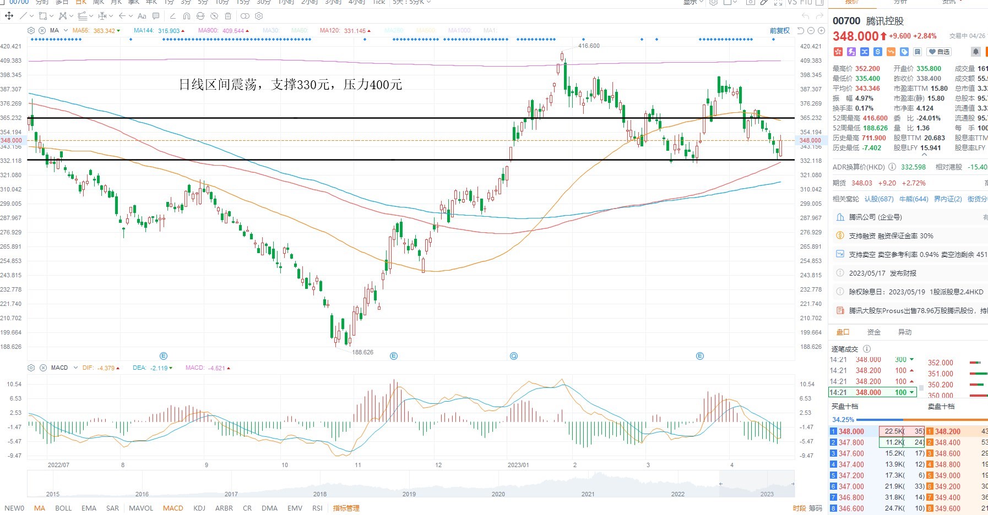Open MA indicator settings gear

point(31,31)
